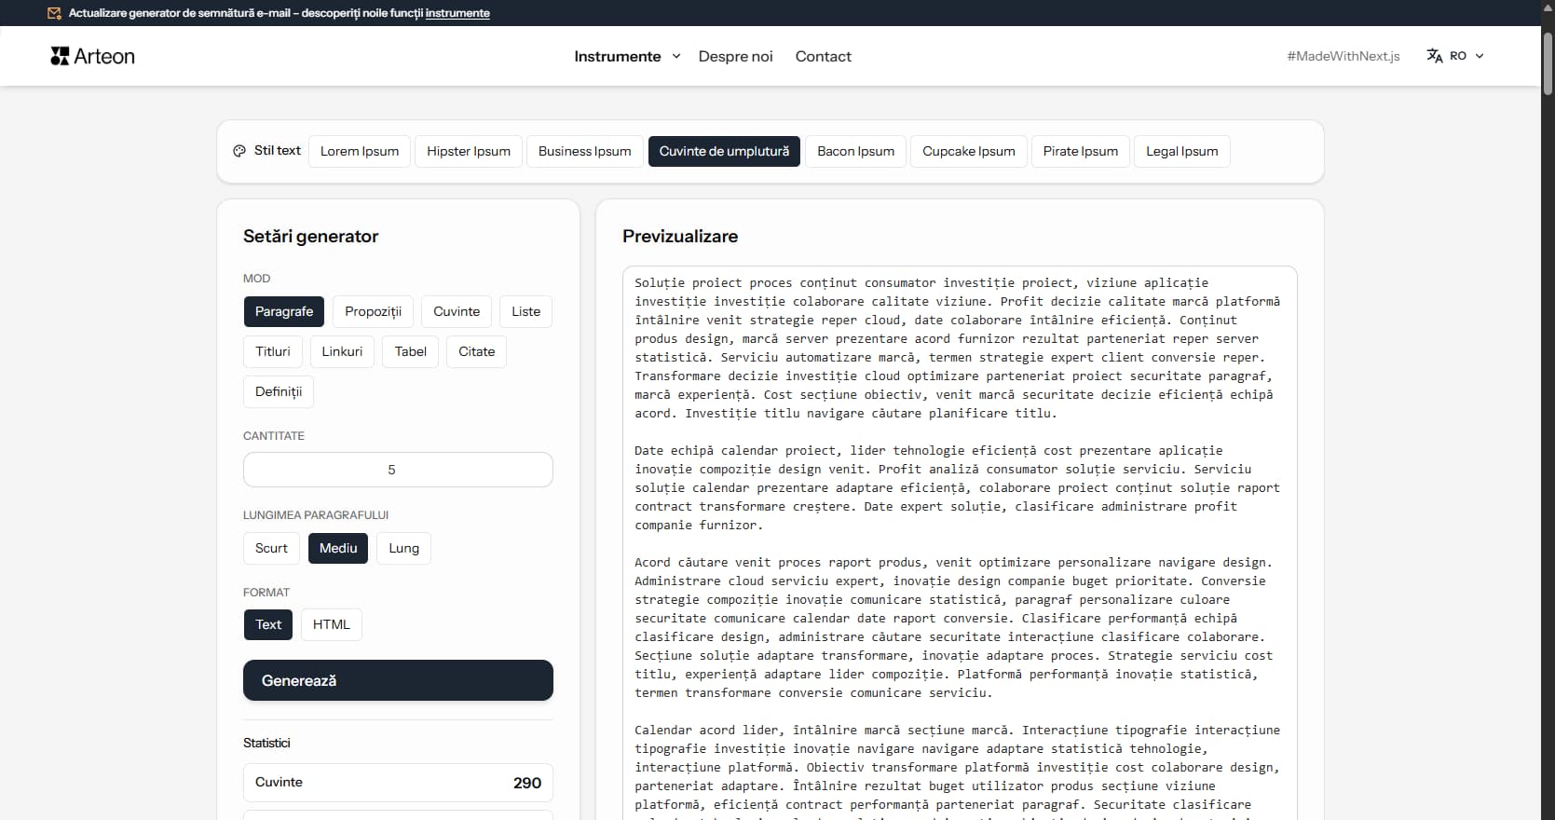Click the language translate icon
This screenshot has width=1555, height=820.
1435,56
